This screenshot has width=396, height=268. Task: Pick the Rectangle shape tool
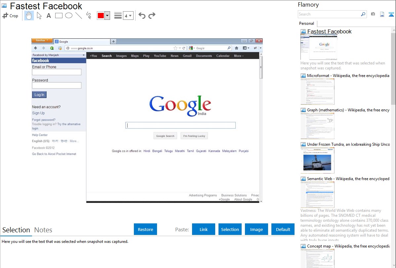click(x=59, y=16)
